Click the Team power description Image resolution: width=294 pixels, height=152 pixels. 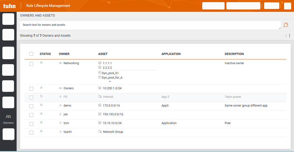click(x=233, y=97)
